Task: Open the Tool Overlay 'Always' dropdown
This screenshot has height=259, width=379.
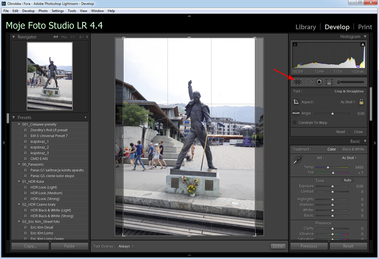Action: pos(126,246)
